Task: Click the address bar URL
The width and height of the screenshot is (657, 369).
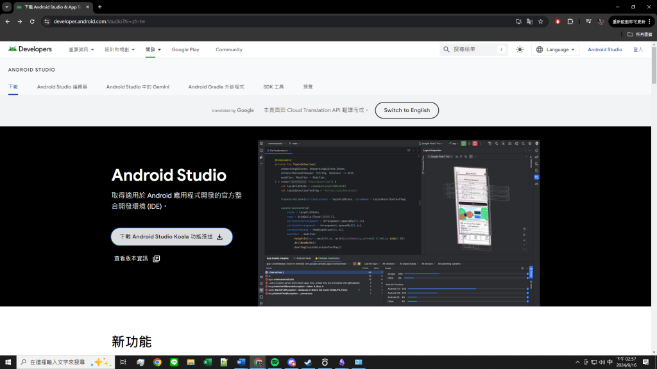Action: click(99, 21)
